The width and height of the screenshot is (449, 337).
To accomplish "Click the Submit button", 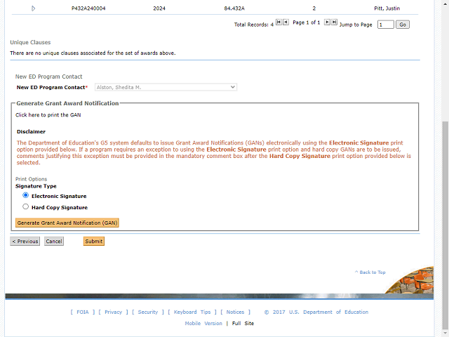I will pos(93,242).
